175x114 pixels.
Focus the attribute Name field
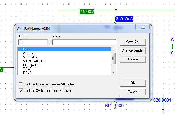[x=33, y=42]
